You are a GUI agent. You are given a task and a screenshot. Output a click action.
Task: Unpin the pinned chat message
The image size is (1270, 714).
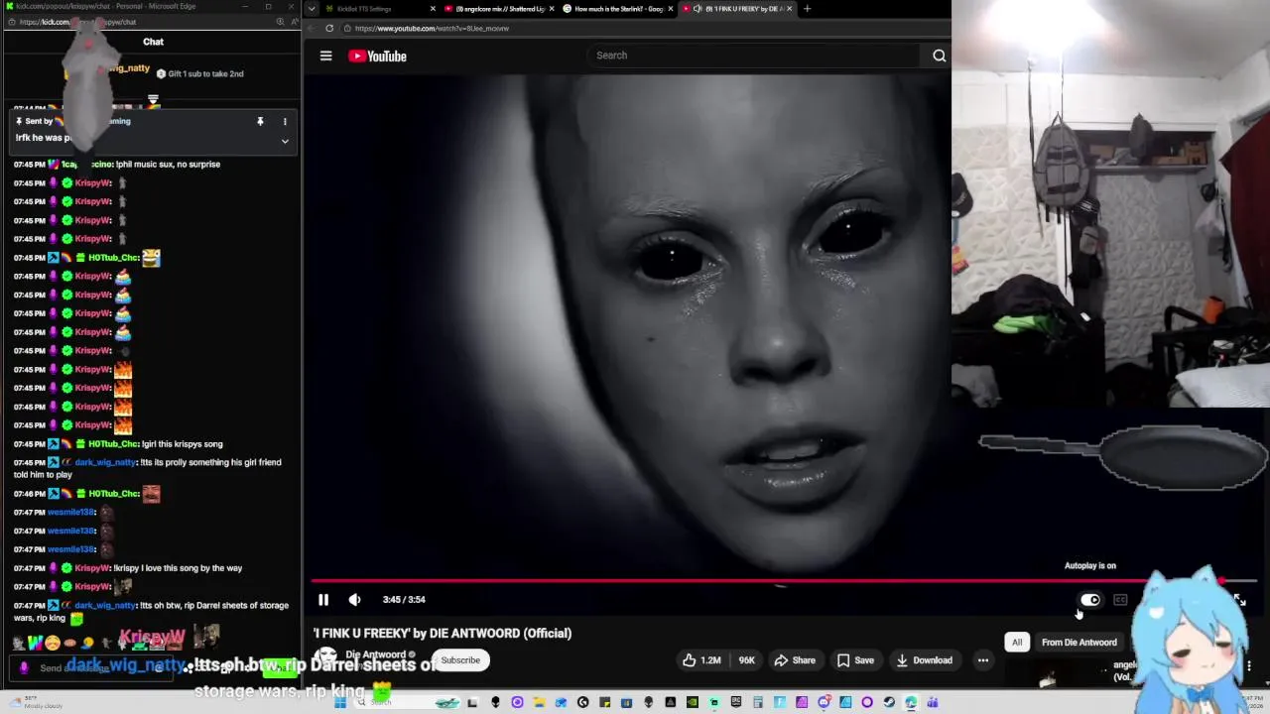(260, 121)
